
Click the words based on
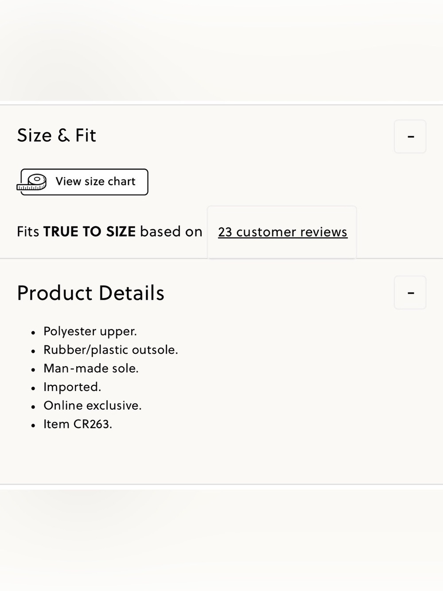click(171, 231)
